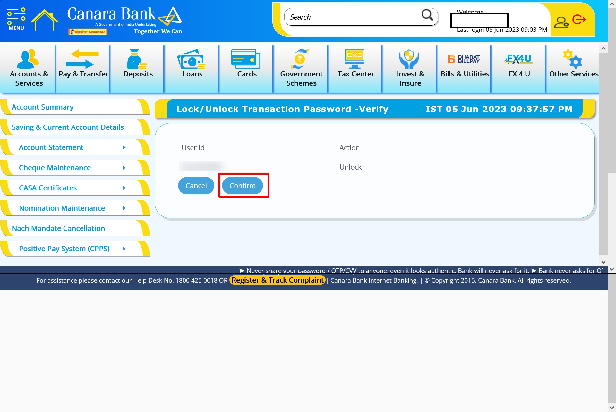
Task: Expand CASA Certificates submenu arrow
Action: pyautogui.click(x=124, y=188)
